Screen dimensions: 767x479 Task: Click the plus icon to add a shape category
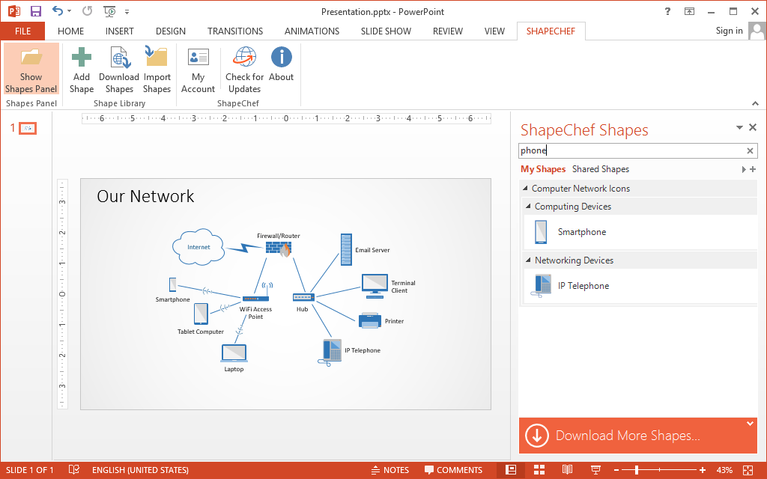(753, 169)
